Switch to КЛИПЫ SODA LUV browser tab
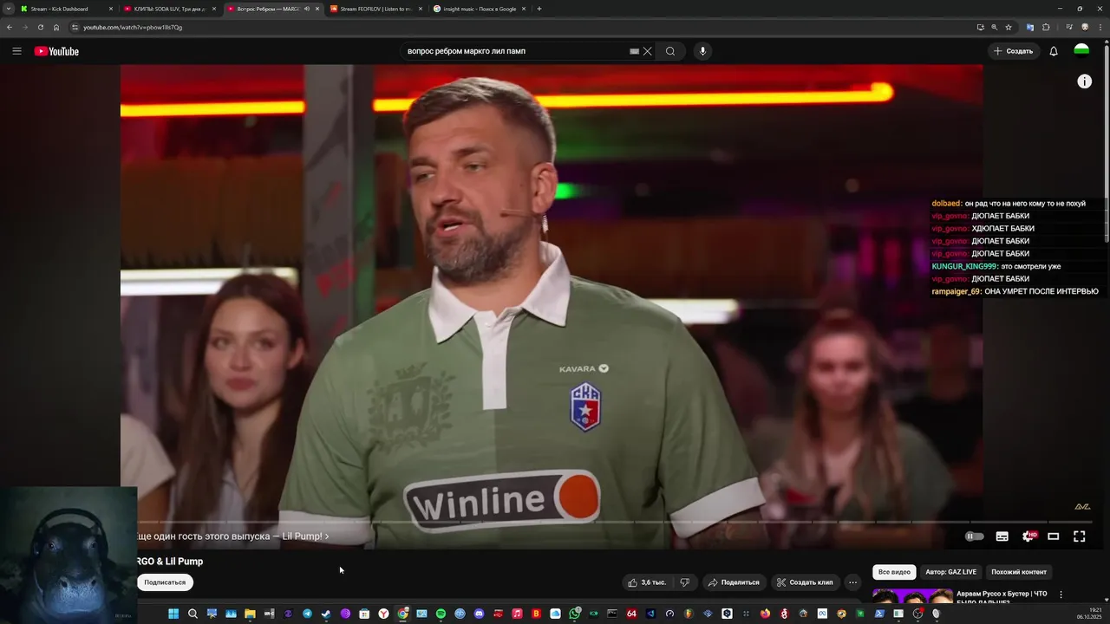Image resolution: width=1110 pixels, height=624 pixels. point(169,9)
